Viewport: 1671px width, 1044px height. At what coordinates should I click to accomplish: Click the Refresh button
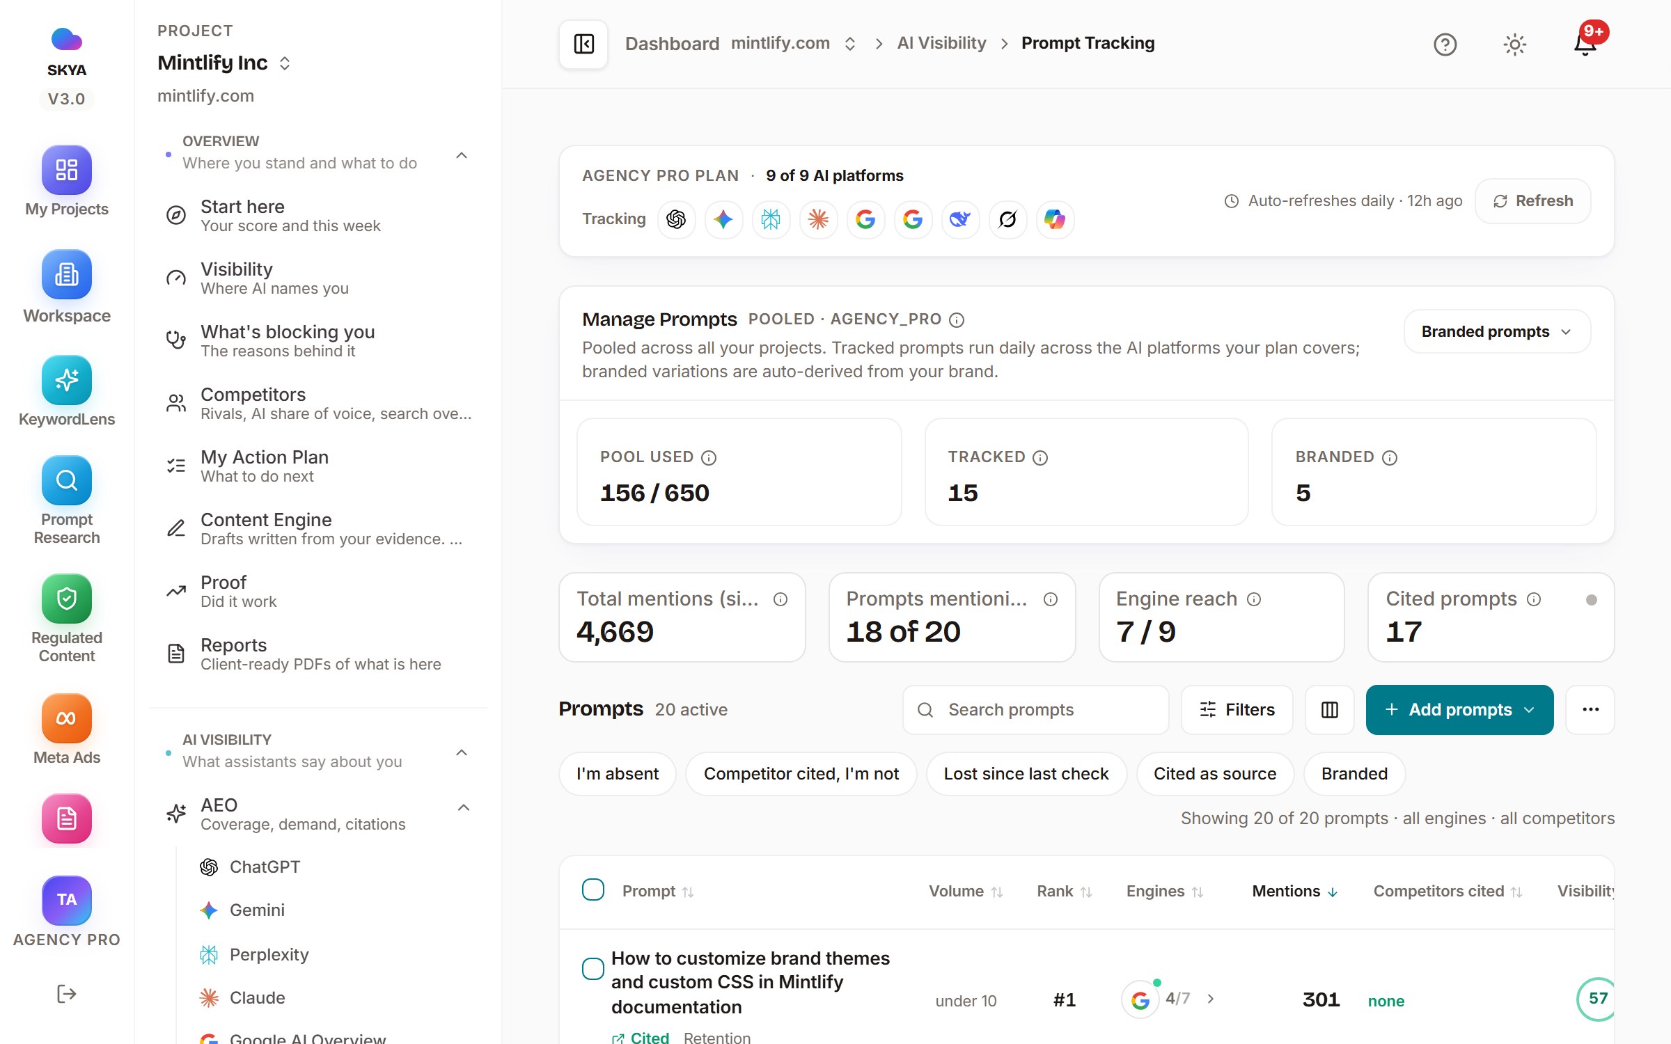(x=1532, y=200)
